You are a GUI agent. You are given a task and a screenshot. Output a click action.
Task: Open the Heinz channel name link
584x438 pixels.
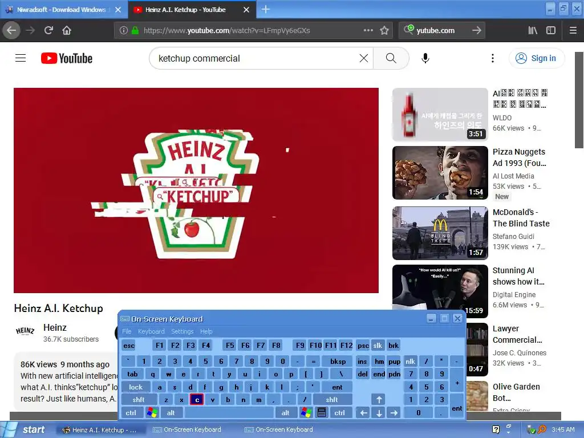[x=55, y=328]
